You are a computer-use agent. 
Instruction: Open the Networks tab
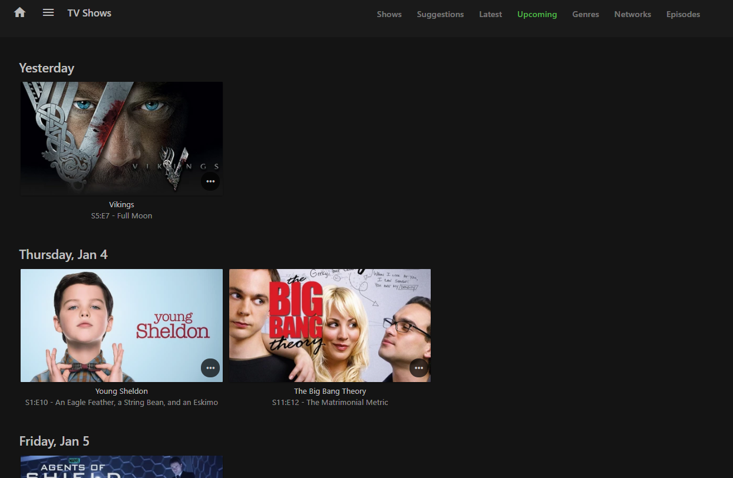pos(633,14)
